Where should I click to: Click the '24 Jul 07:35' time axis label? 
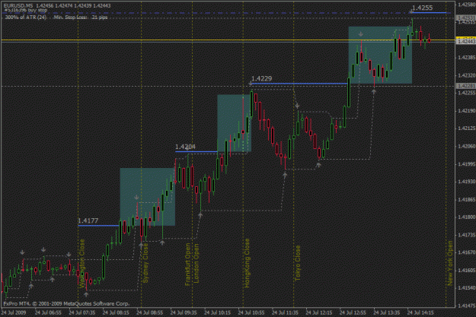(x=82, y=312)
